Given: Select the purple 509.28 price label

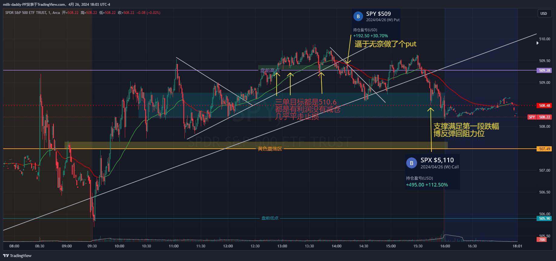Looking at the screenshot, I should (544, 71).
